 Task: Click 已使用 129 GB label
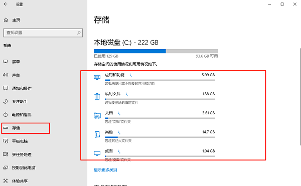coord(106,56)
